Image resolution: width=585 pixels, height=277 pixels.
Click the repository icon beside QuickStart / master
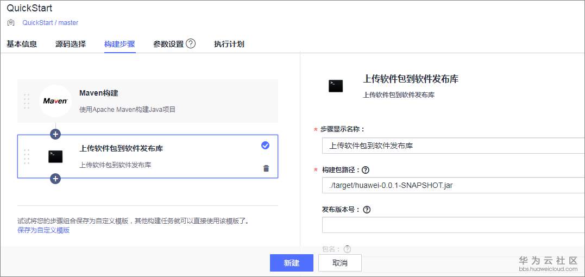click(11, 23)
